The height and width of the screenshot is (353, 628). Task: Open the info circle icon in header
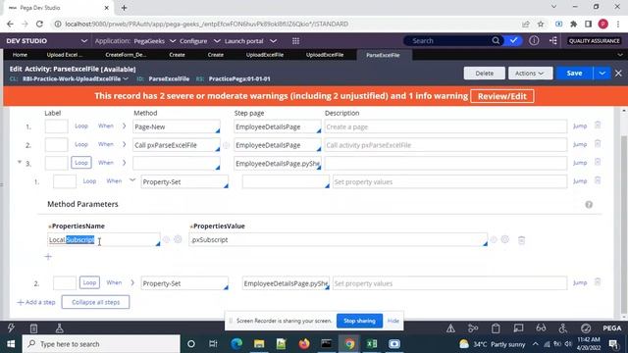point(534,41)
